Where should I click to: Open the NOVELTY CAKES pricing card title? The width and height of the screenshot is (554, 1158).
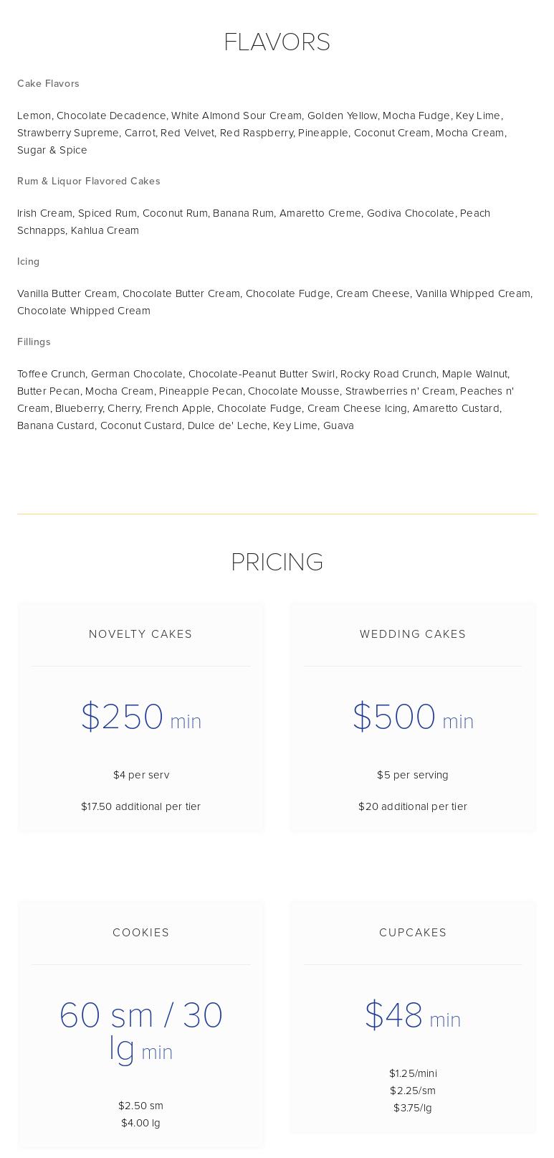pos(140,634)
